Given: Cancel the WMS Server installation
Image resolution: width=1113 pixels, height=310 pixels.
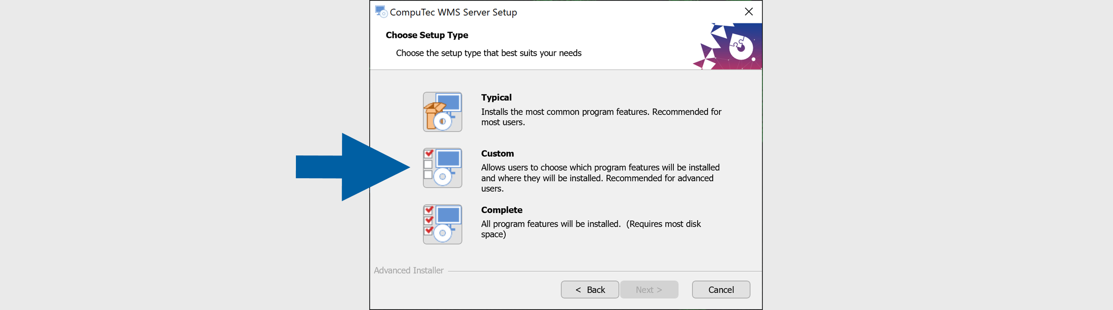Looking at the screenshot, I should click(720, 289).
